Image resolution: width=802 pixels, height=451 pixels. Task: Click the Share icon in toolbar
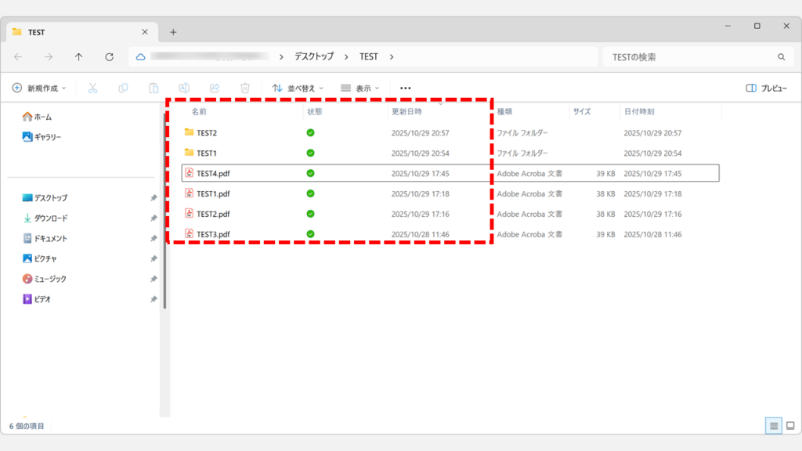(215, 88)
